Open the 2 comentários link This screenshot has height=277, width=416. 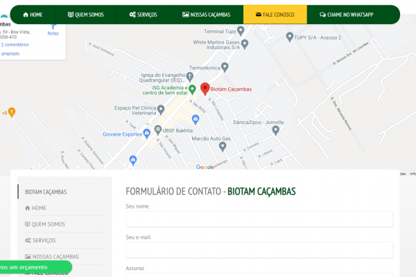15,44
